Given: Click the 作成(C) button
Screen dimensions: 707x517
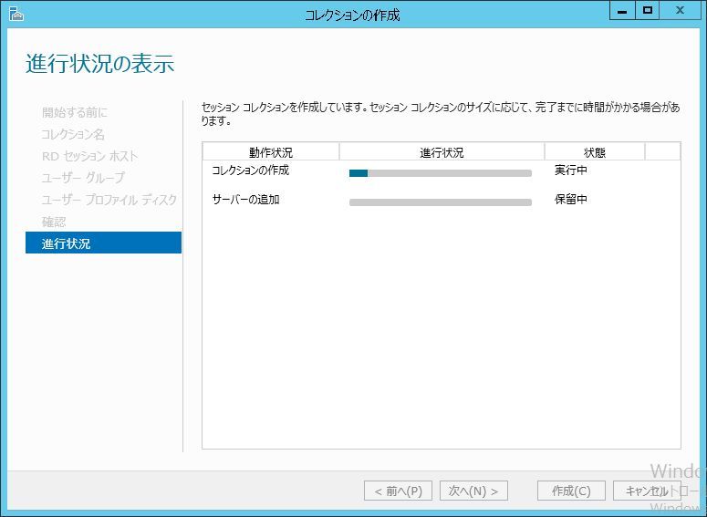Looking at the screenshot, I should click(571, 491).
